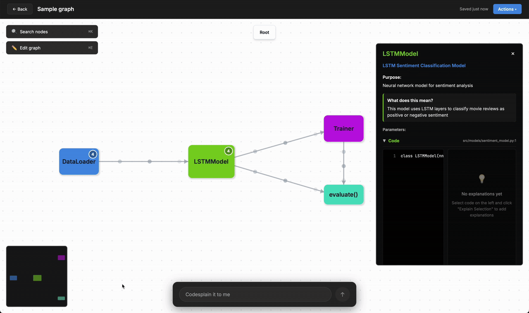Click the "Codesplain it to me" input field

pyautogui.click(x=255, y=294)
